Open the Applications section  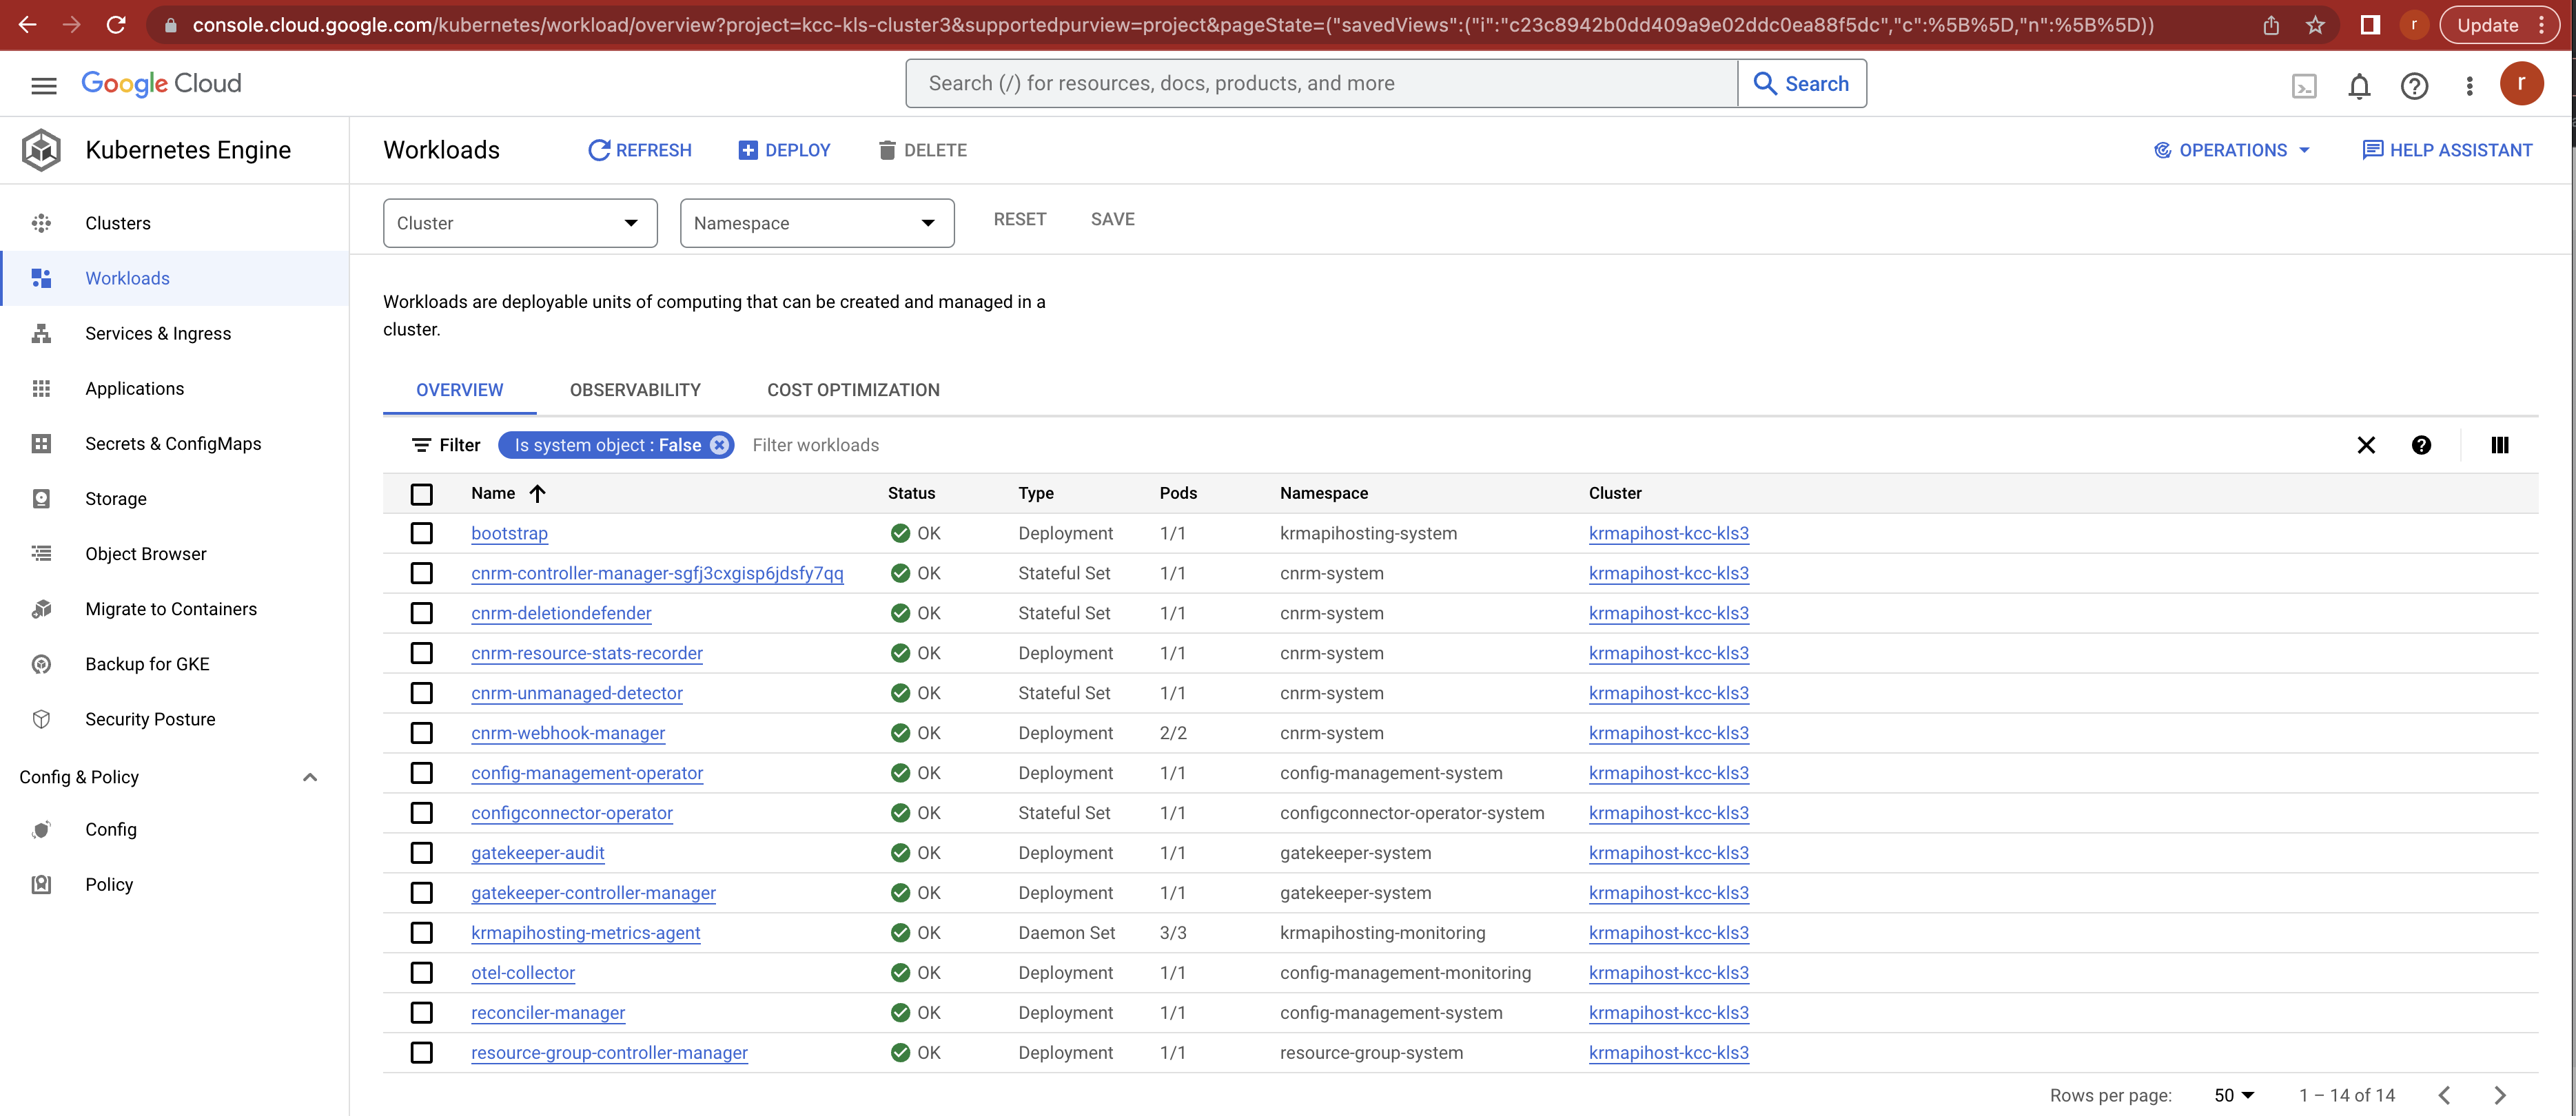pos(134,388)
